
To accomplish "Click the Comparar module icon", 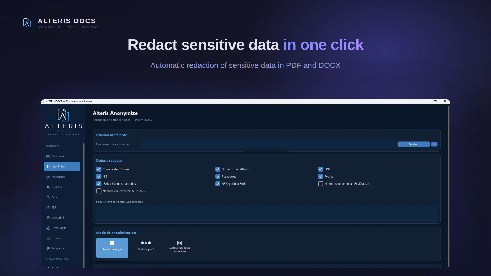I will [x=48, y=156].
